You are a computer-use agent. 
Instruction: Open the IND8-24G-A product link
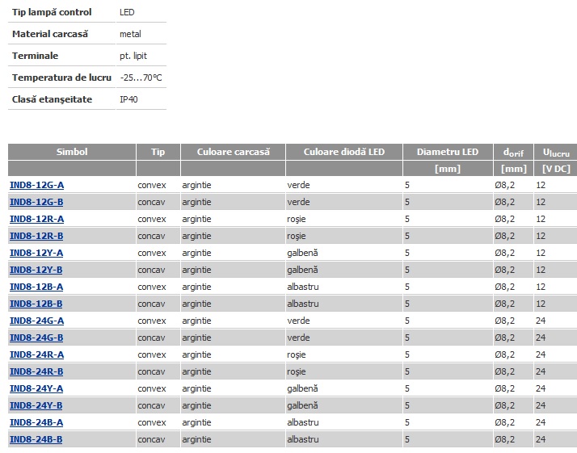tap(36, 321)
